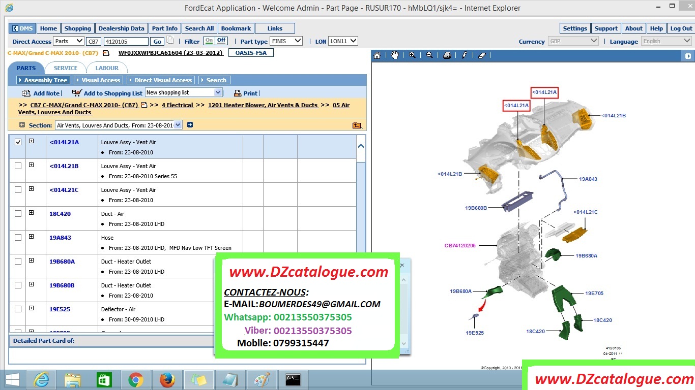Select the eraser tool

[x=482, y=55]
